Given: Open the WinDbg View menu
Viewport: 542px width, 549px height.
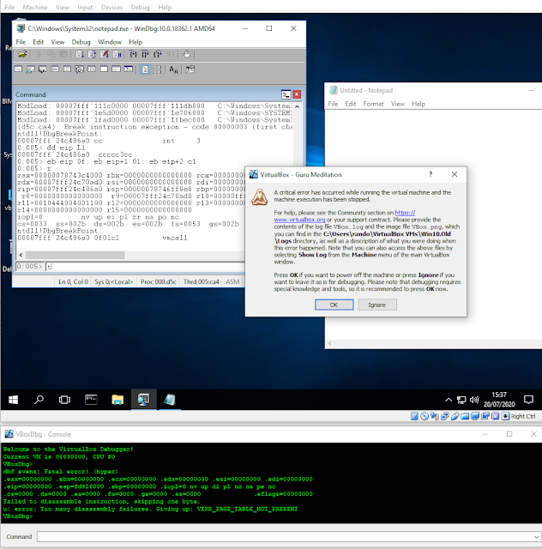Looking at the screenshot, I should pos(57,42).
